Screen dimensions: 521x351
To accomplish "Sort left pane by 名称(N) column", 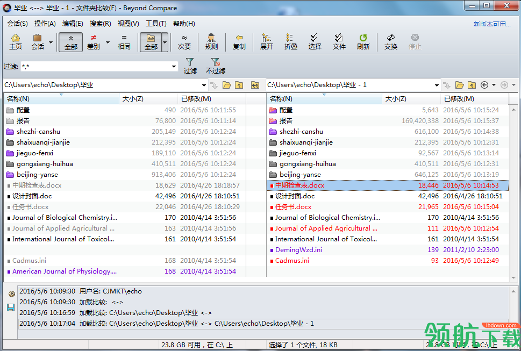I will tap(61, 98).
